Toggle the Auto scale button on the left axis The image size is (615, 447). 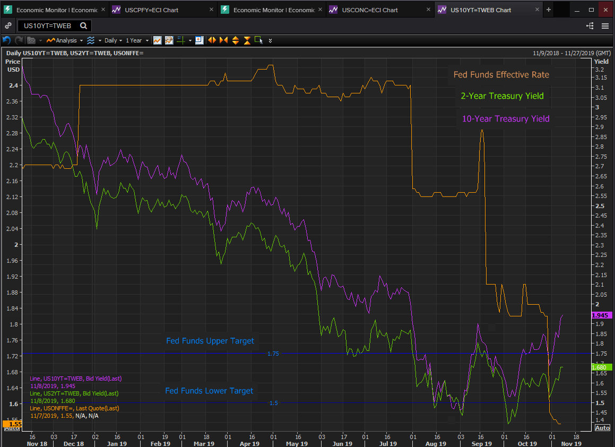[x=12, y=428]
